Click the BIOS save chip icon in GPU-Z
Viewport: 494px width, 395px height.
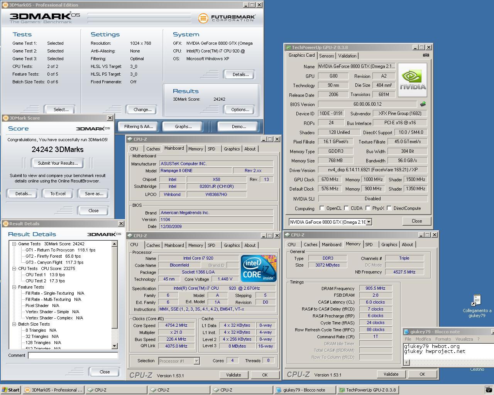[x=423, y=104]
